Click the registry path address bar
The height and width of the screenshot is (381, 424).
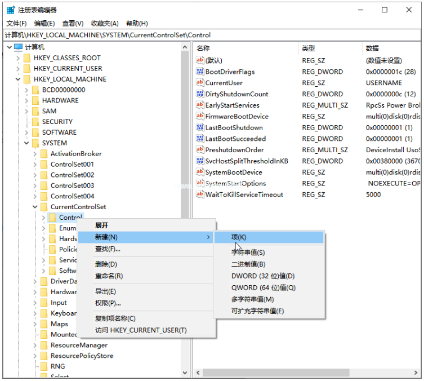(x=212, y=35)
